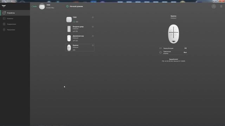Open the user profile avatar
This screenshot has height=126, width=225.
coord(214,6)
